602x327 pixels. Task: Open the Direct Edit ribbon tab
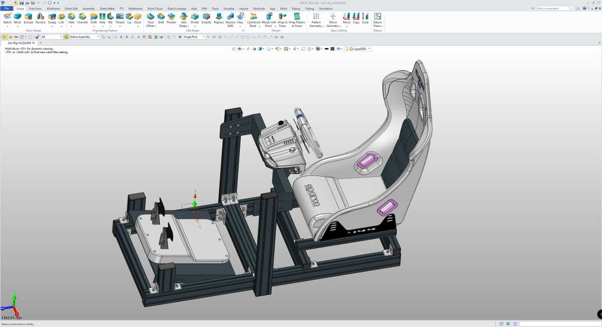(71, 9)
